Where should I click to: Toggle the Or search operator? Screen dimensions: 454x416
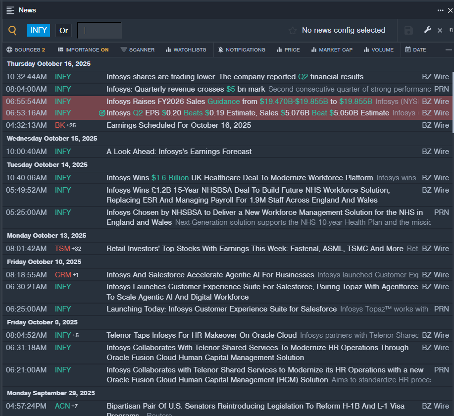point(64,30)
